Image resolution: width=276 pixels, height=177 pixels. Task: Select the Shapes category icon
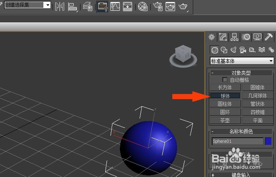[224, 50]
